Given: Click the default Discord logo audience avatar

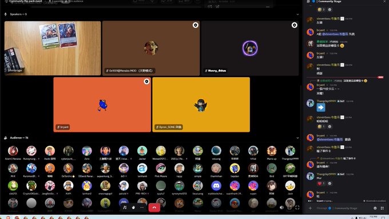Looking at the screenshot, I should click(216, 186).
